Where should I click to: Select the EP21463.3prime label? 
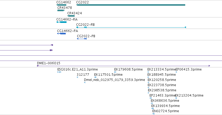click(x=163, y=95)
